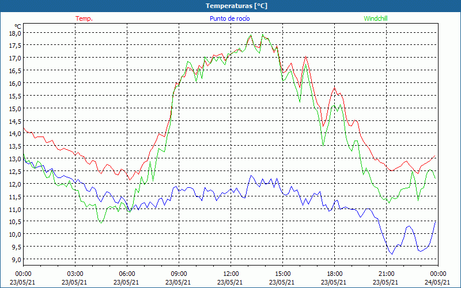Viewport: 461px width, 288px height.
Task: Select the blue 'Punto de rocío' legend label
Action: [229, 18]
